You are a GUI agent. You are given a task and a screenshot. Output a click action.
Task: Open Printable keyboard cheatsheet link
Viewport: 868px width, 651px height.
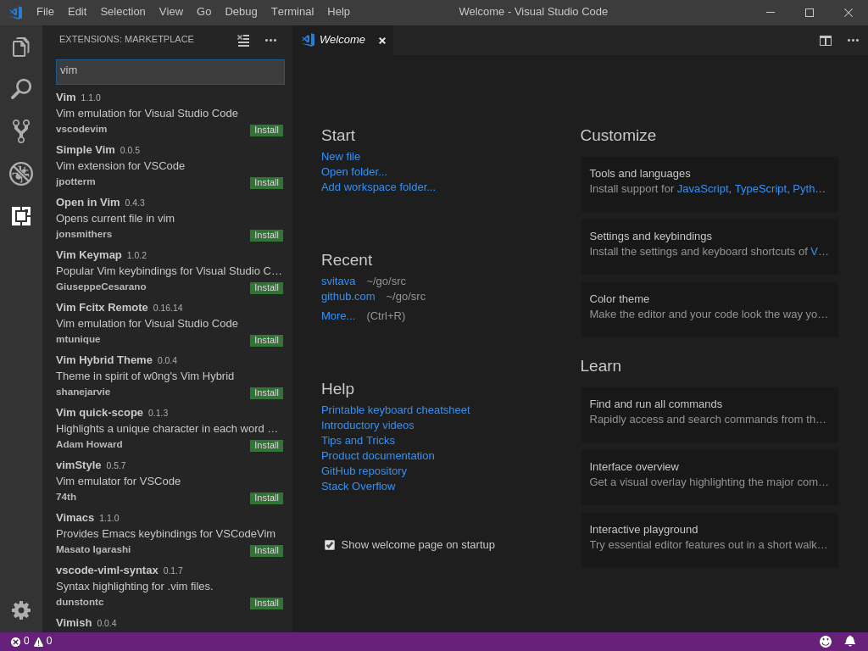pos(395,410)
